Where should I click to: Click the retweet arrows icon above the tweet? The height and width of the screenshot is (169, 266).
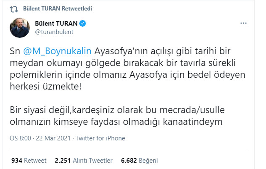tap(13, 8)
